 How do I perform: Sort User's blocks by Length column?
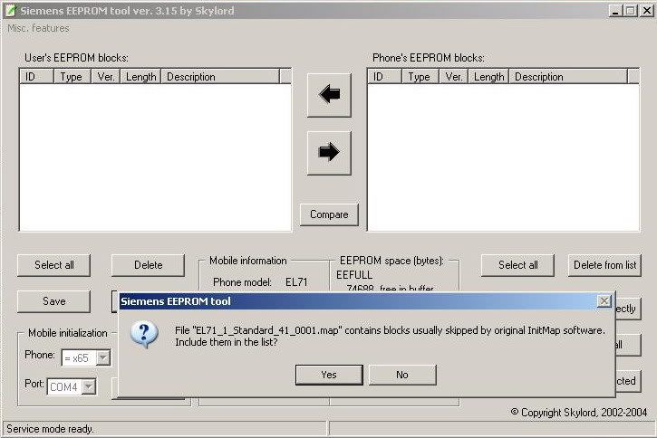click(140, 77)
